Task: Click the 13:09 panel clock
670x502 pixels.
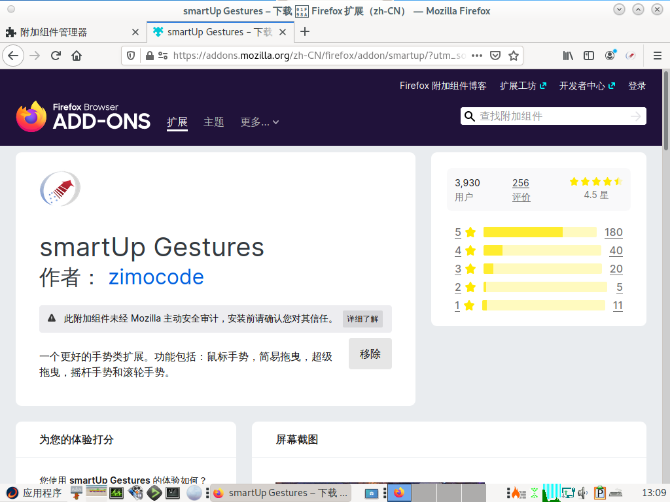Action: [654, 493]
